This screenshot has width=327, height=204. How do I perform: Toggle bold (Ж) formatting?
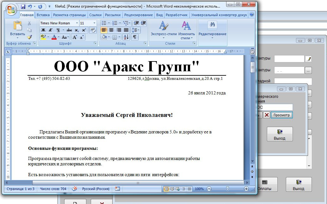[43, 30]
